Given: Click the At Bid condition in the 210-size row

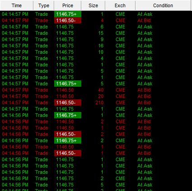Looking at the screenshot, I should click(144, 102).
